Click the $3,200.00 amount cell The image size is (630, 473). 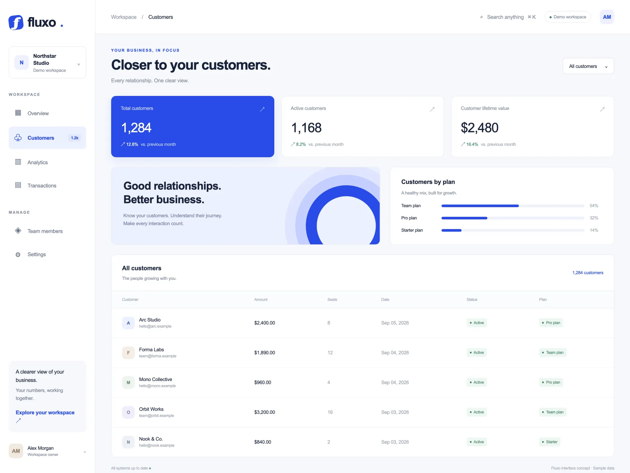point(264,412)
